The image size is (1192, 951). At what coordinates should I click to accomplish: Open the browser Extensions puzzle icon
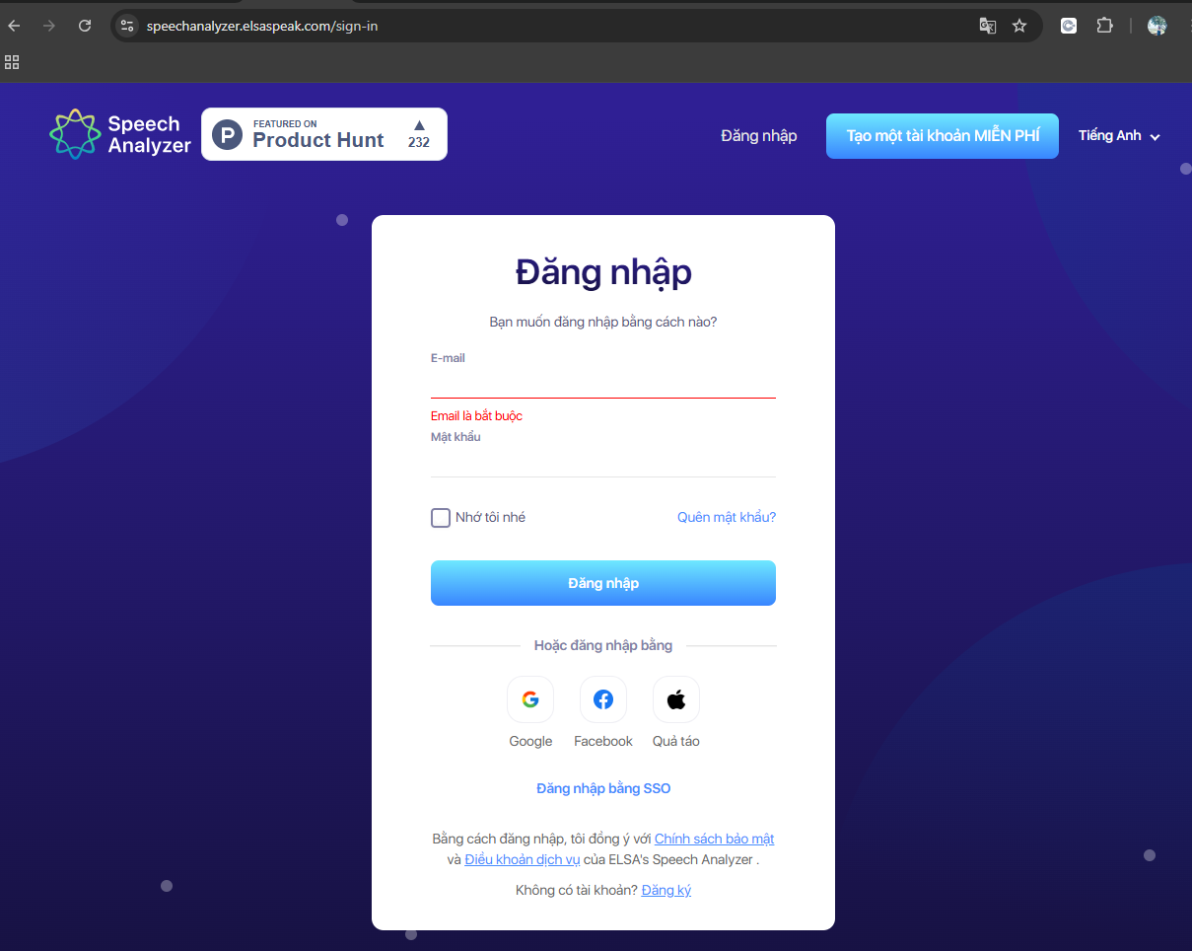pyautogui.click(x=1104, y=26)
